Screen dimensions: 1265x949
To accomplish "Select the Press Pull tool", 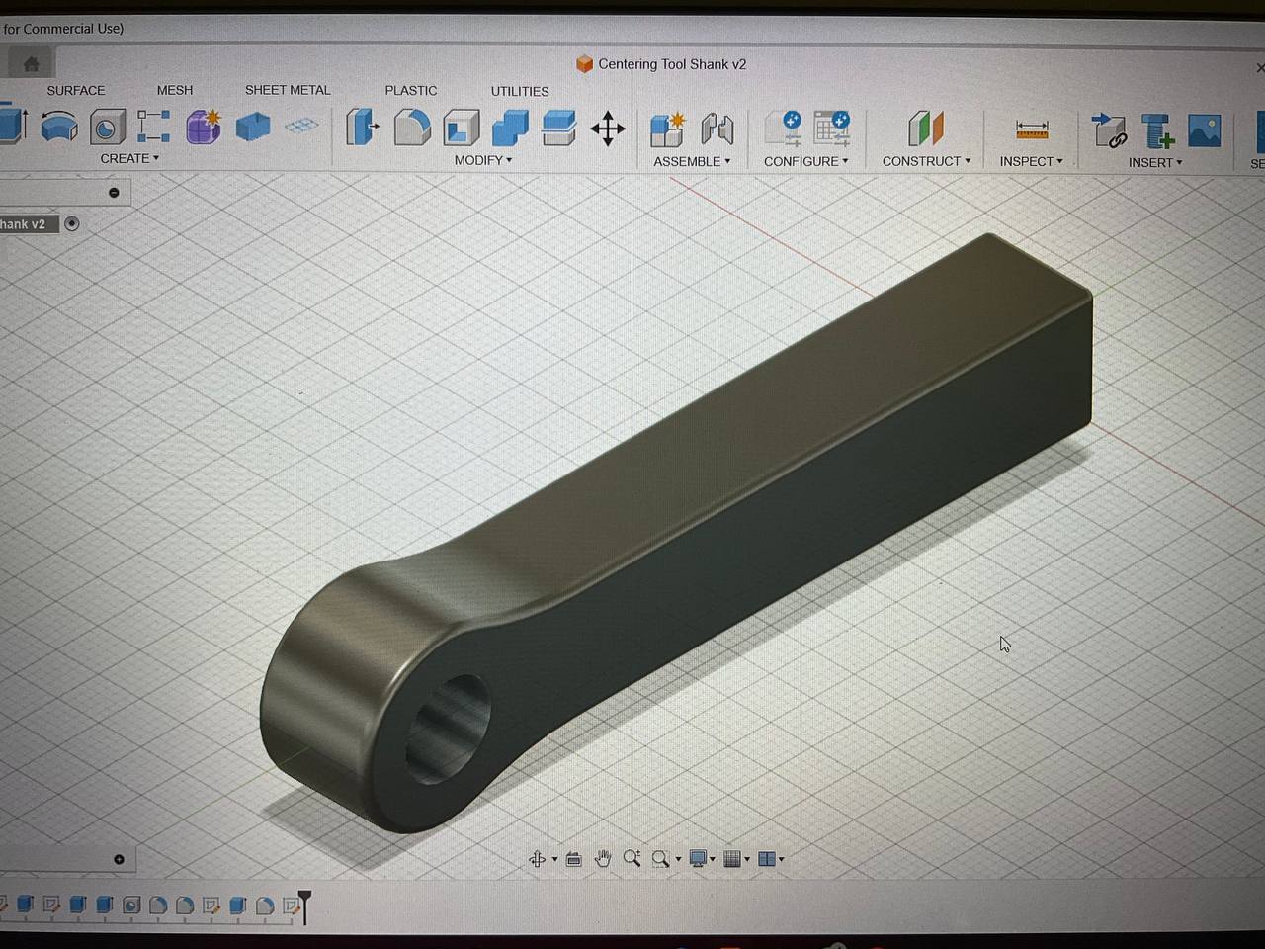I will [x=363, y=128].
